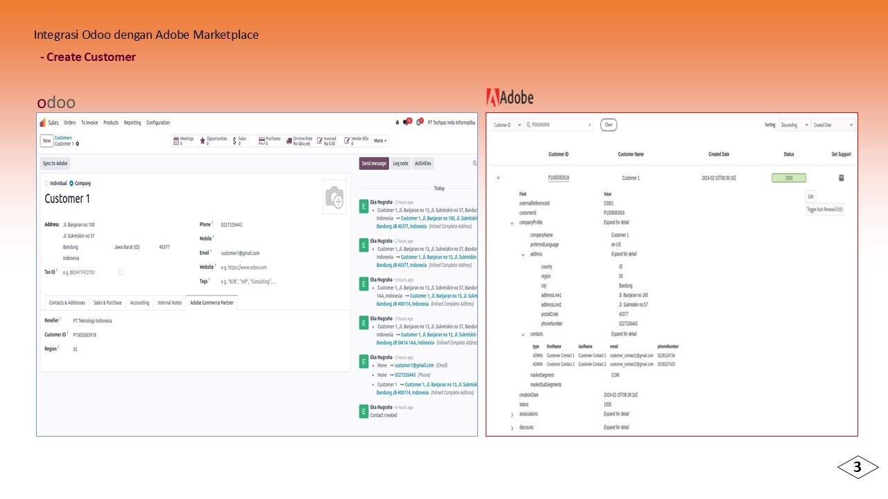This screenshot has height=499, width=888.
Task: Open the Opportunities star smart button
Action: [213, 141]
